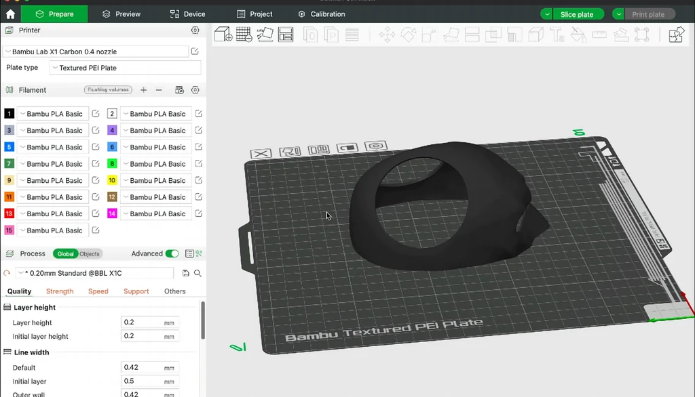Click the Variable layer height icon

[x=352, y=35]
